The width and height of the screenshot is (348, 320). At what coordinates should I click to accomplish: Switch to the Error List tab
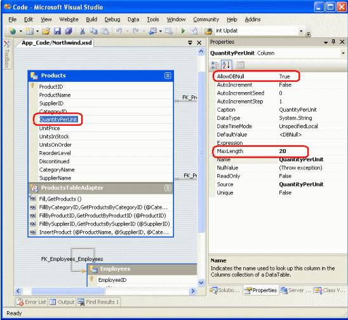(31, 302)
